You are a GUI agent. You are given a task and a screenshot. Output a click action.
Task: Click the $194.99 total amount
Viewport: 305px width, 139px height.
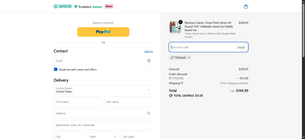(242, 91)
